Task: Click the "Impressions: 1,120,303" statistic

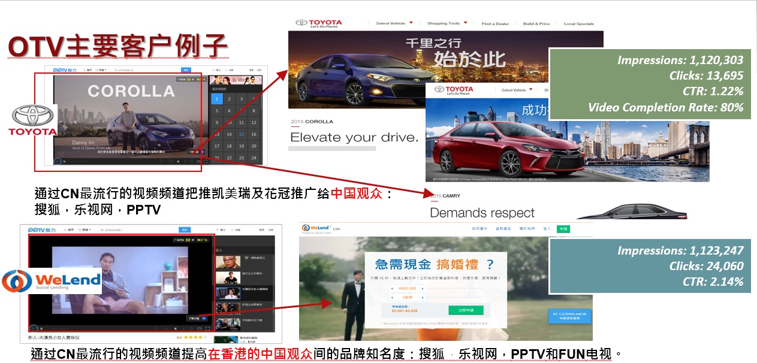Action: pyautogui.click(x=680, y=60)
